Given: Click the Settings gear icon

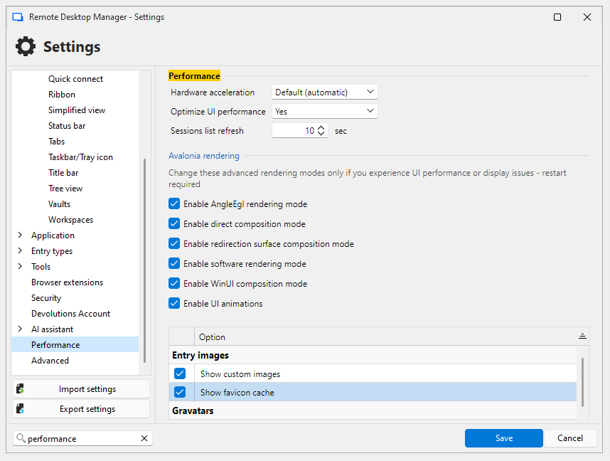Looking at the screenshot, I should 26,46.
